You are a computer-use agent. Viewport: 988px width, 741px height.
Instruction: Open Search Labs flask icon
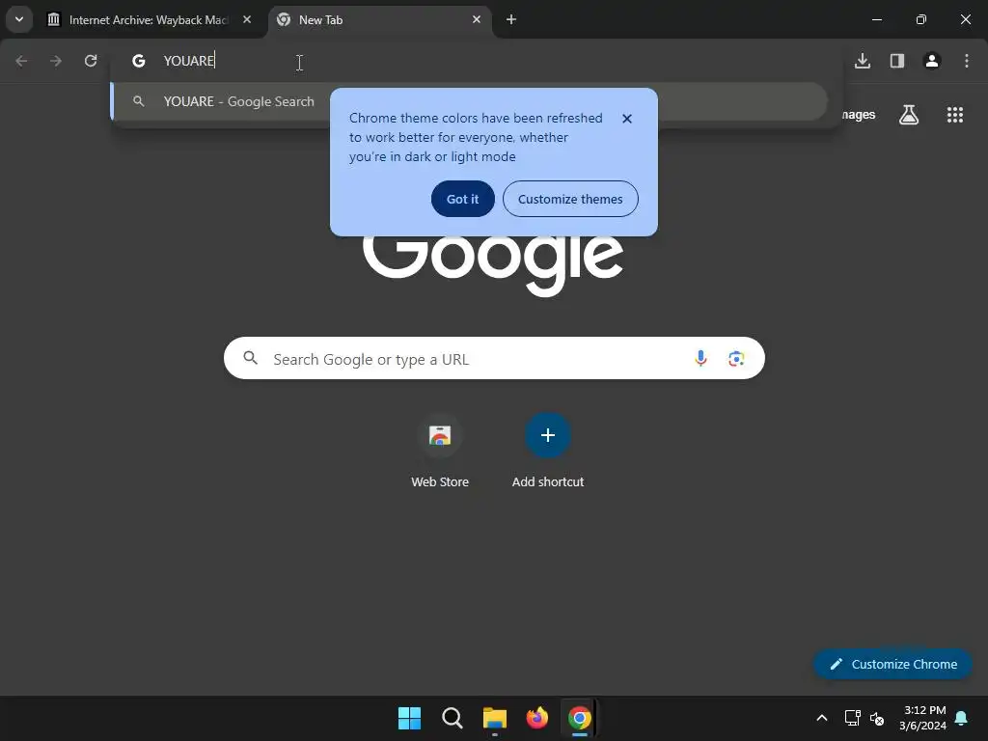coord(909,115)
